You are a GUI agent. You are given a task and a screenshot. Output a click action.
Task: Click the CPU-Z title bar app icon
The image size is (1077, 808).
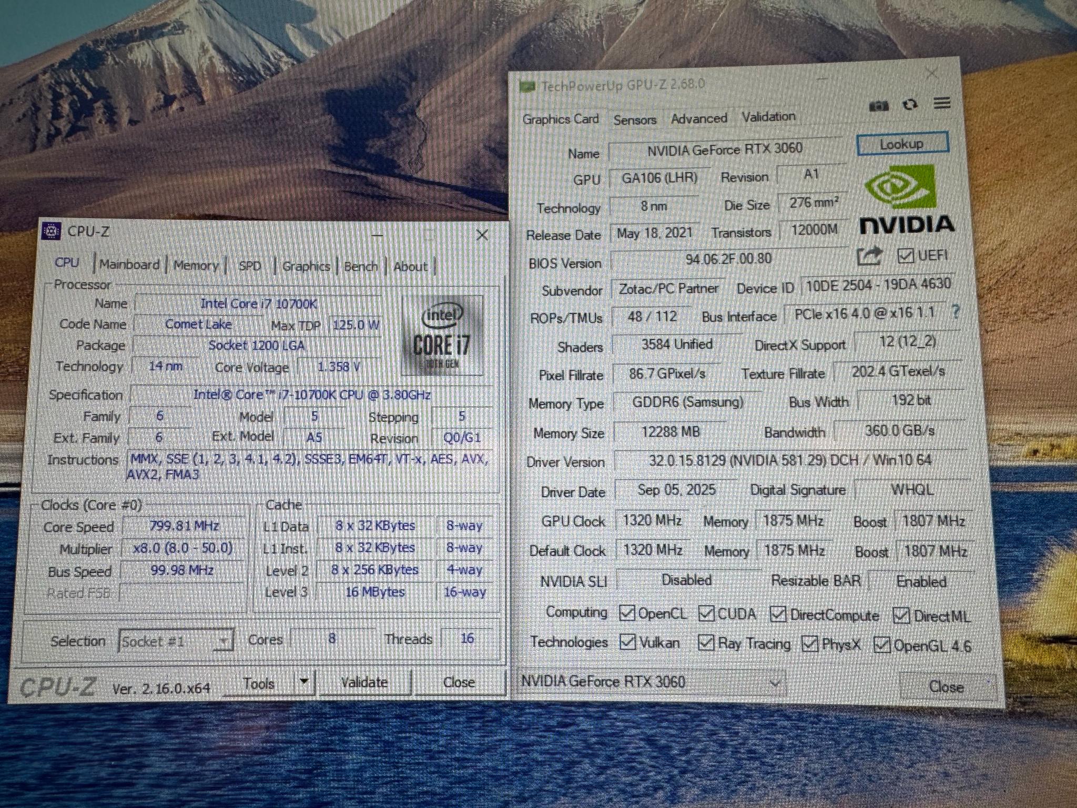pos(51,231)
